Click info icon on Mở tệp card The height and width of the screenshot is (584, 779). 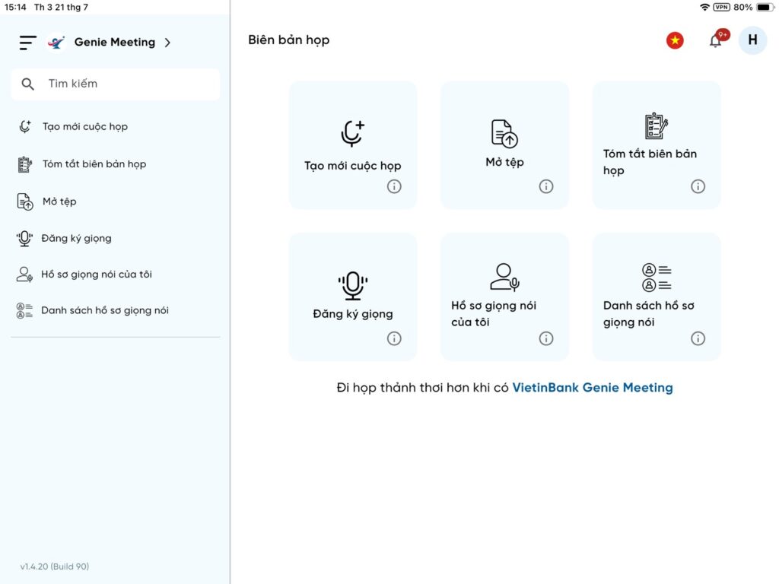coord(546,186)
